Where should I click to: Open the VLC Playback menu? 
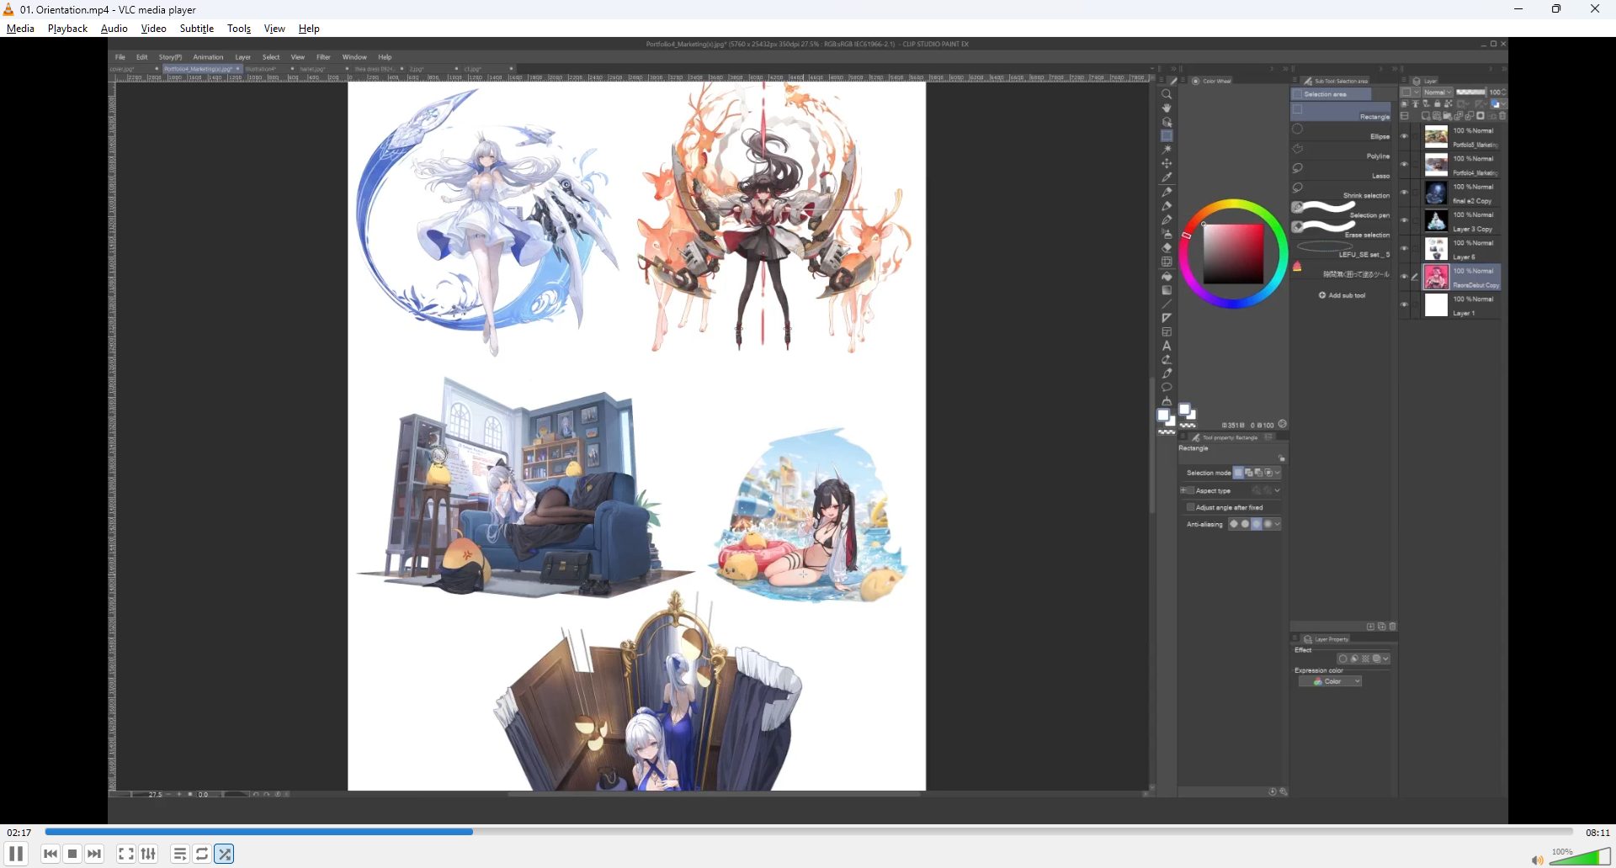(67, 29)
